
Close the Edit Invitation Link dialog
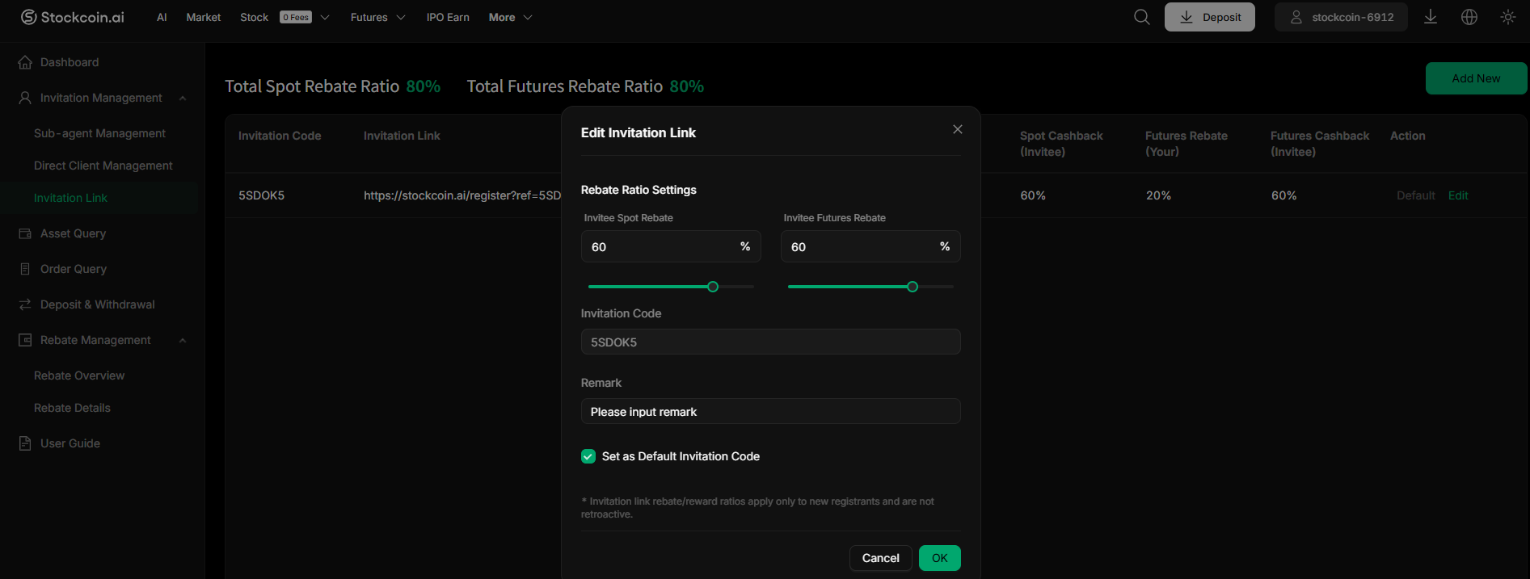(x=957, y=129)
